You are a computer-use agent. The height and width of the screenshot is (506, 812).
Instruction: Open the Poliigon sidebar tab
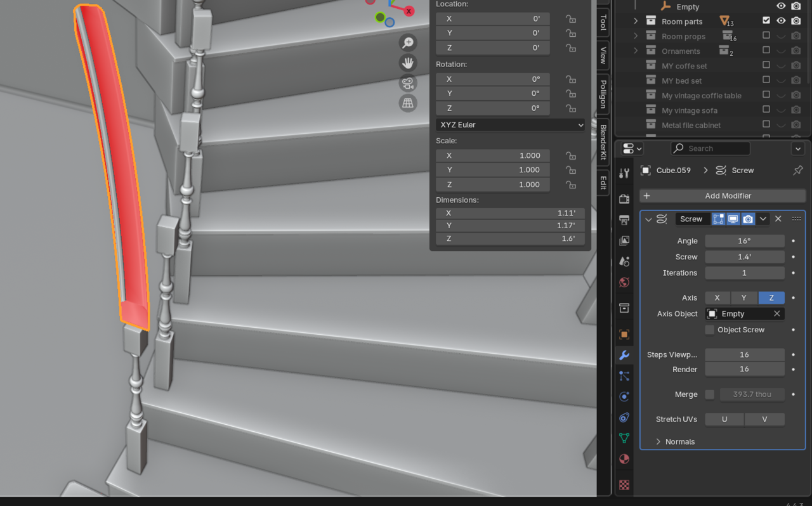(603, 93)
